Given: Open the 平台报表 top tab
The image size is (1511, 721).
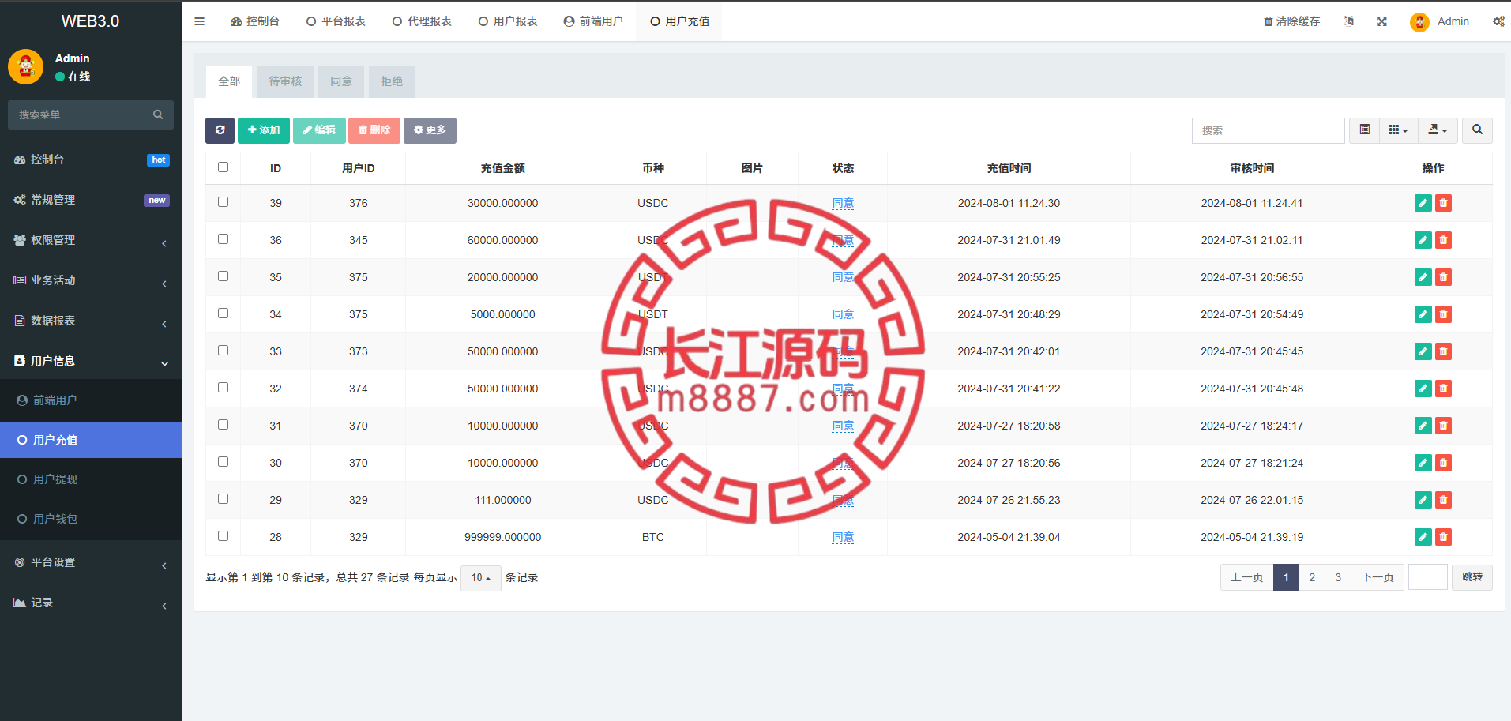Looking at the screenshot, I should 336,21.
